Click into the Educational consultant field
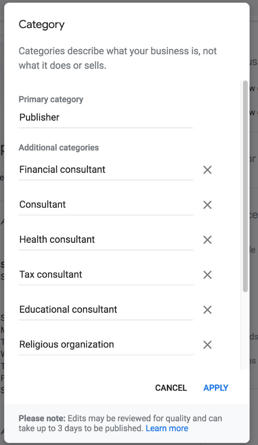Screen dimensions: 258x445 point(105,310)
